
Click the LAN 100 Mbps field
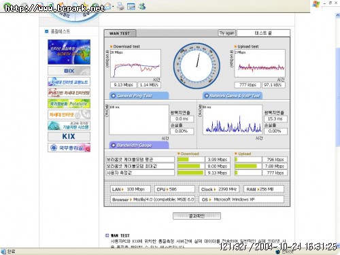pyautogui.click(x=131, y=189)
